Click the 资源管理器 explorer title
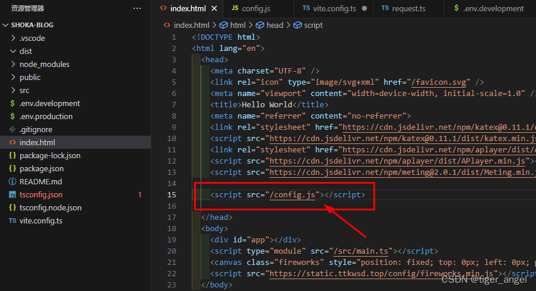This screenshot has height=291, width=536. click(27, 8)
